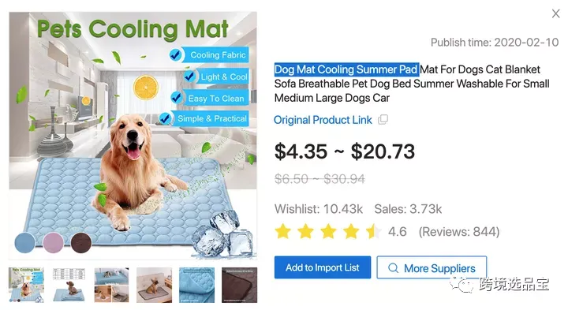Click the More Suppliers button
The height and width of the screenshot is (310, 568).
click(432, 267)
